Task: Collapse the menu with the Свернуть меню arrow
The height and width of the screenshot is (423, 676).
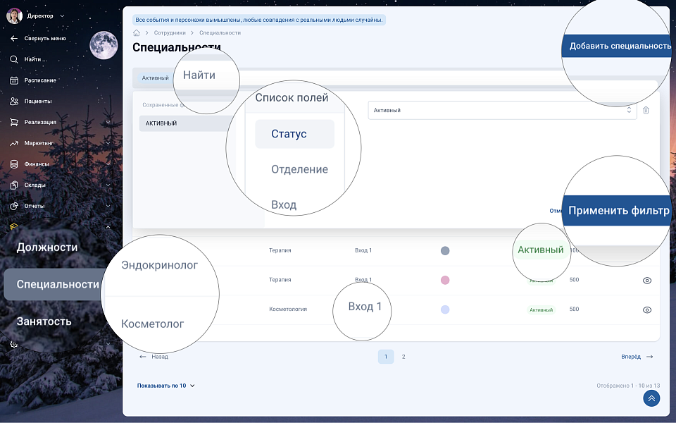Action: pyautogui.click(x=14, y=39)
